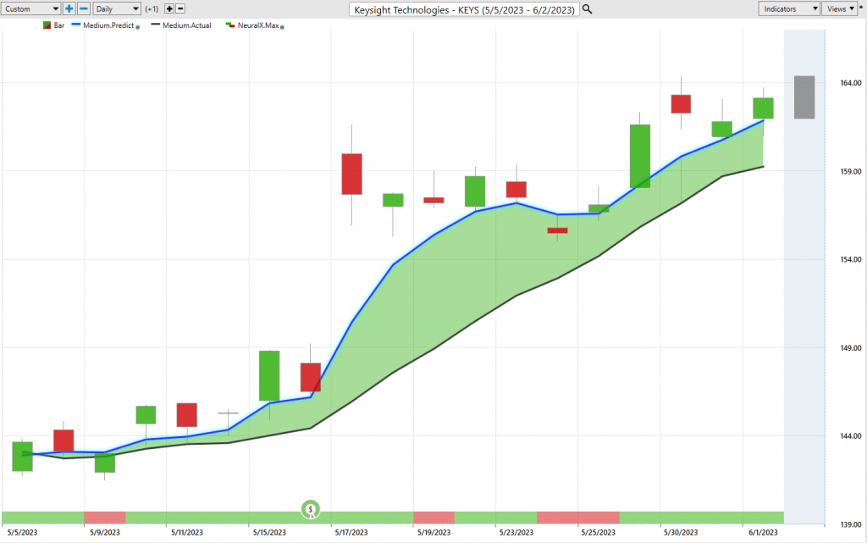Click the 139.00 price axis label
Viewport: 867px width, 543px height.
pyautogui.click(x=851, y=524)
